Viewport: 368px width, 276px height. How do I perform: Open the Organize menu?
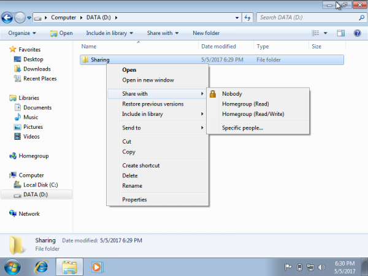(x=22, y=33)
